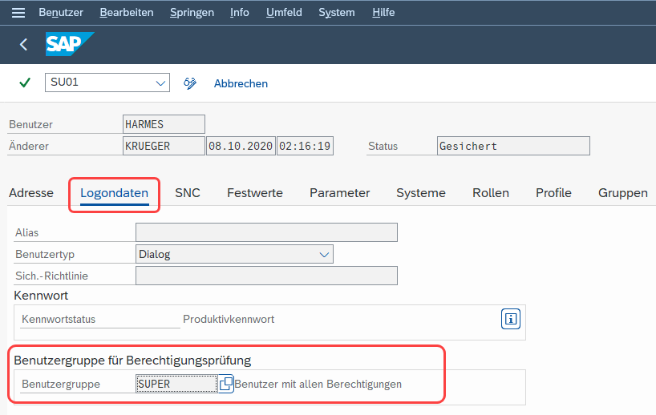Switch to the SNC tab
Image resolution: width=656 pixels, height=415 pixels.
tap(188, 192)
